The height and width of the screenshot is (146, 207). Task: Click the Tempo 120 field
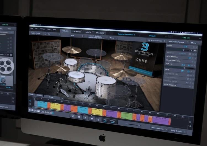point(113,122)
